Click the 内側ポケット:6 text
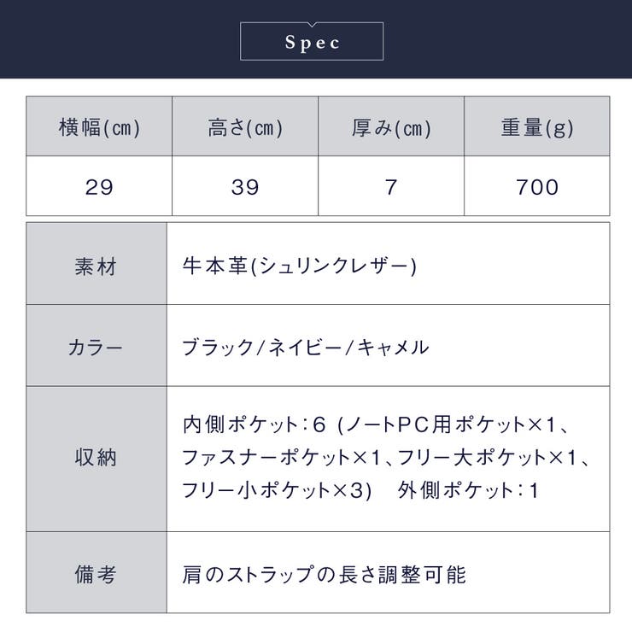Viewport: 632px width, 632px height. tap(254, 424)
